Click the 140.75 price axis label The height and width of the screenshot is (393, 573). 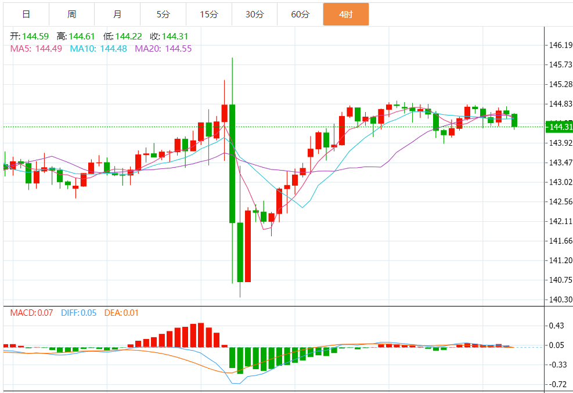pyautogui.click(x=561, y=280)
